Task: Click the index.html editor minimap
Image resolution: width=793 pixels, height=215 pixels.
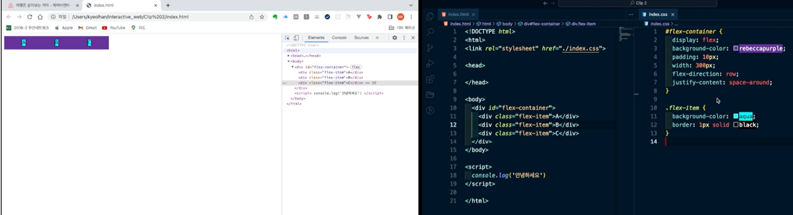Action: [626, 34]
